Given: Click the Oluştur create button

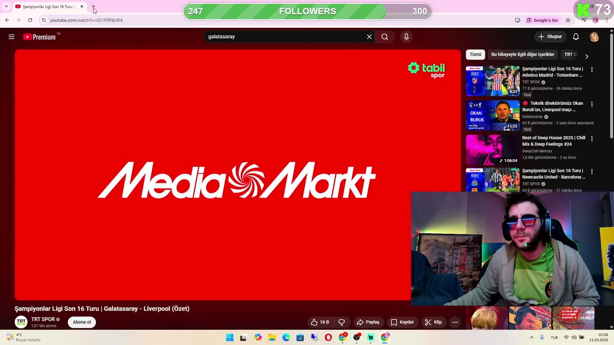Looking at the screenshot, I should [x=550, y=37].
